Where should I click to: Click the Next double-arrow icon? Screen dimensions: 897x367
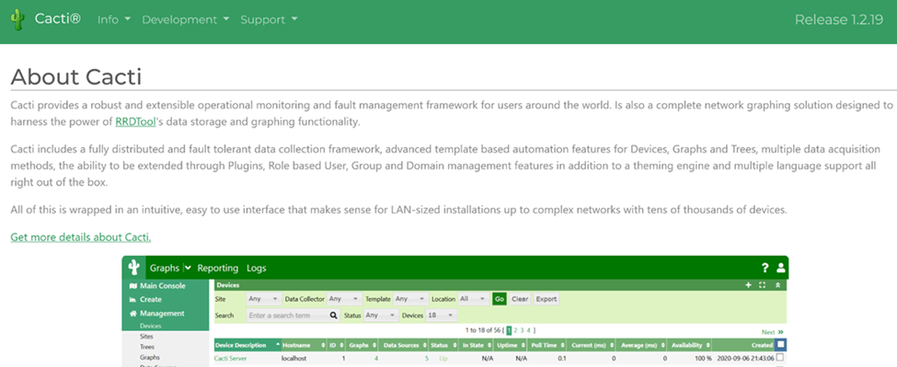coord(780,331)
